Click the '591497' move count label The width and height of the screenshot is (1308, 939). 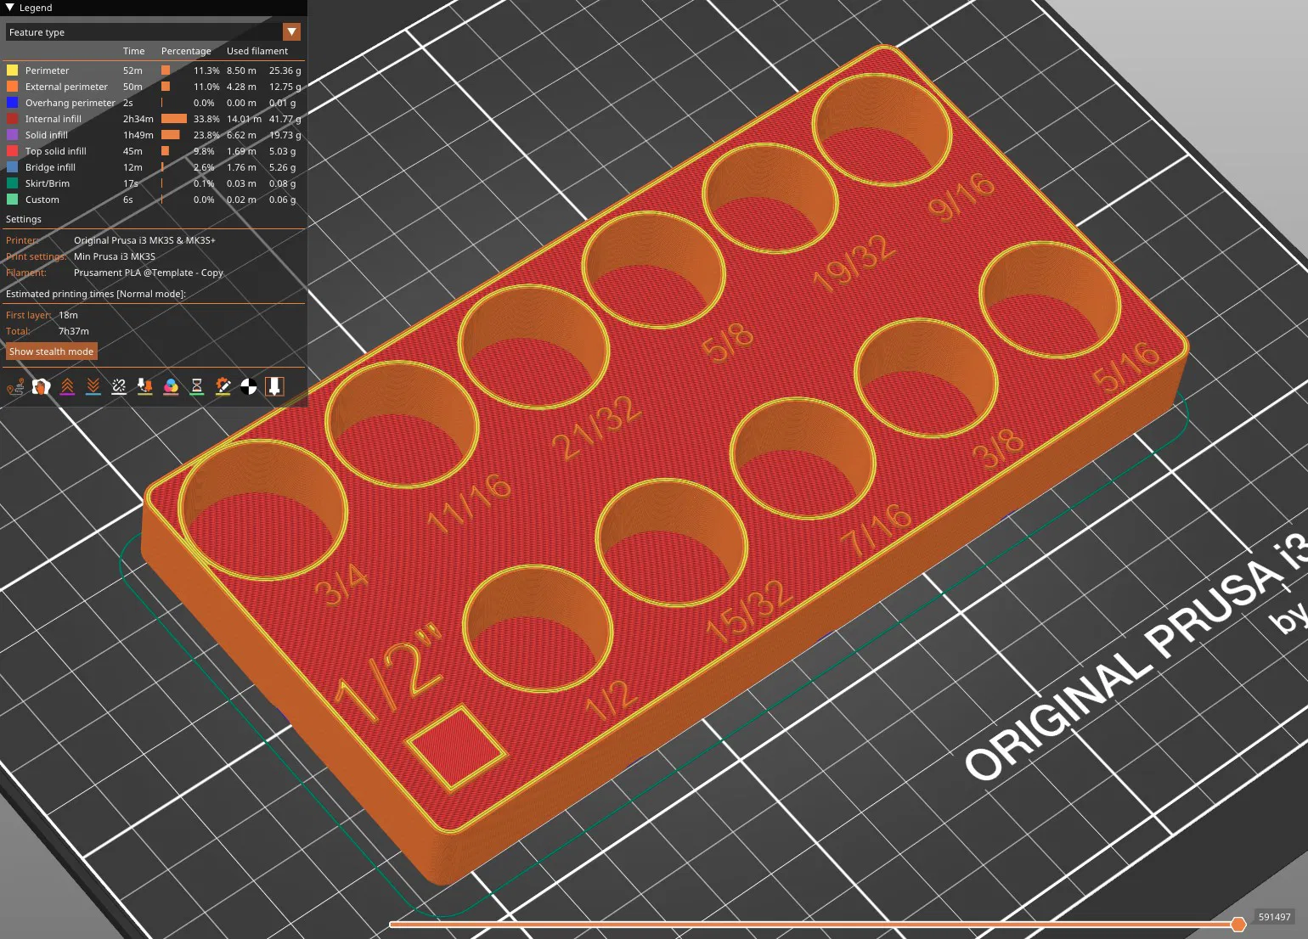[1274, 917]
